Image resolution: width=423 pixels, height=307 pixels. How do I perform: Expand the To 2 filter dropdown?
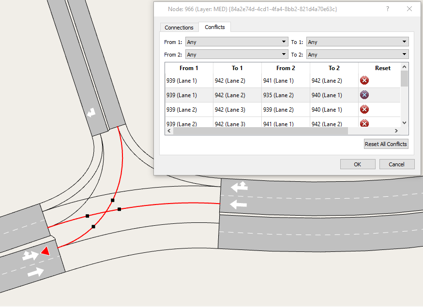coord(357,55)
